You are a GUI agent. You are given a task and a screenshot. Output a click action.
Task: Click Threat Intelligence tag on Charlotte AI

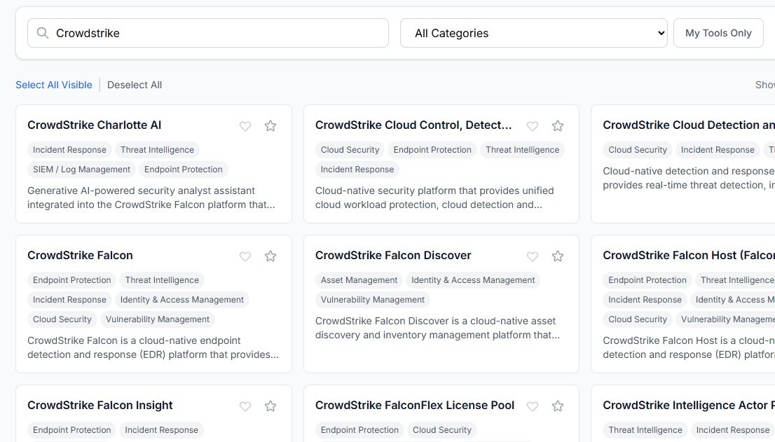[157, 150]
